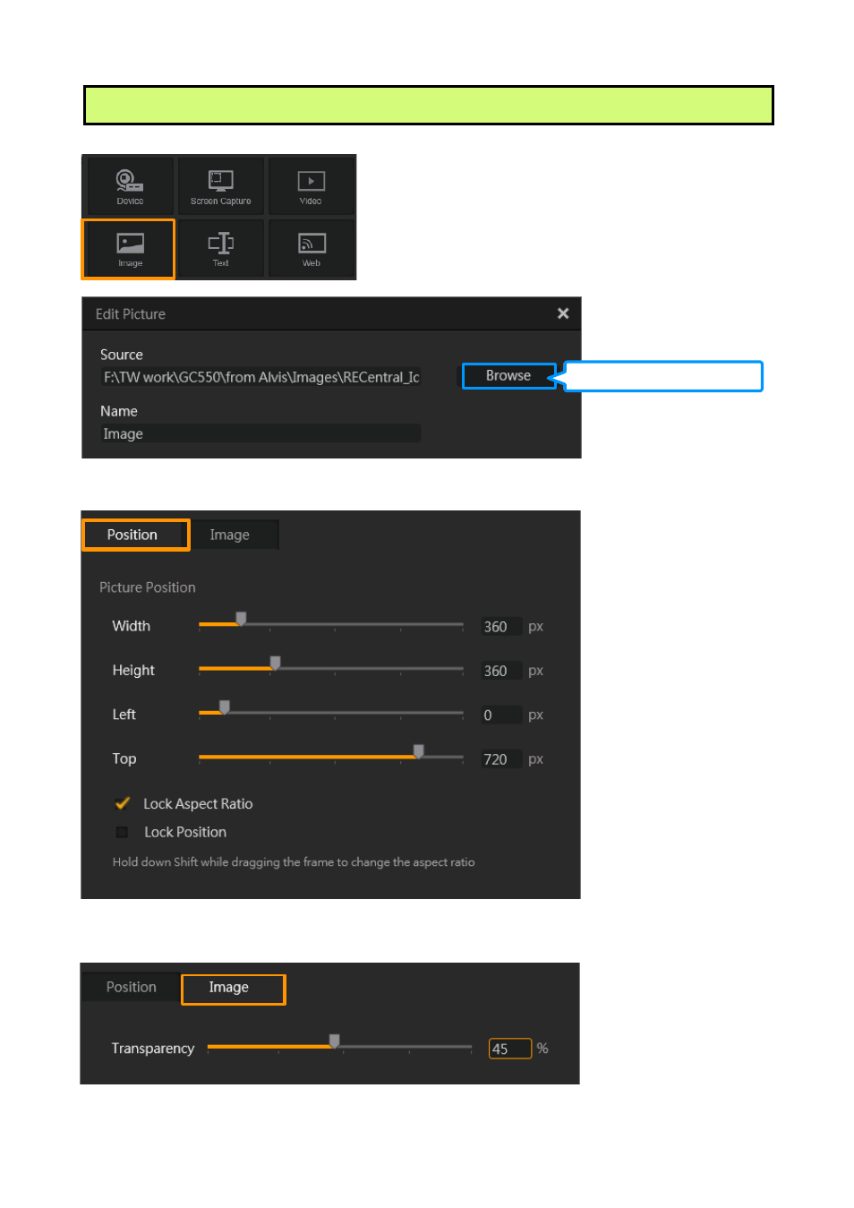Click the Height slider handle
The width and height of the screenshot is (854, 1208).
(x=276, y=663)
